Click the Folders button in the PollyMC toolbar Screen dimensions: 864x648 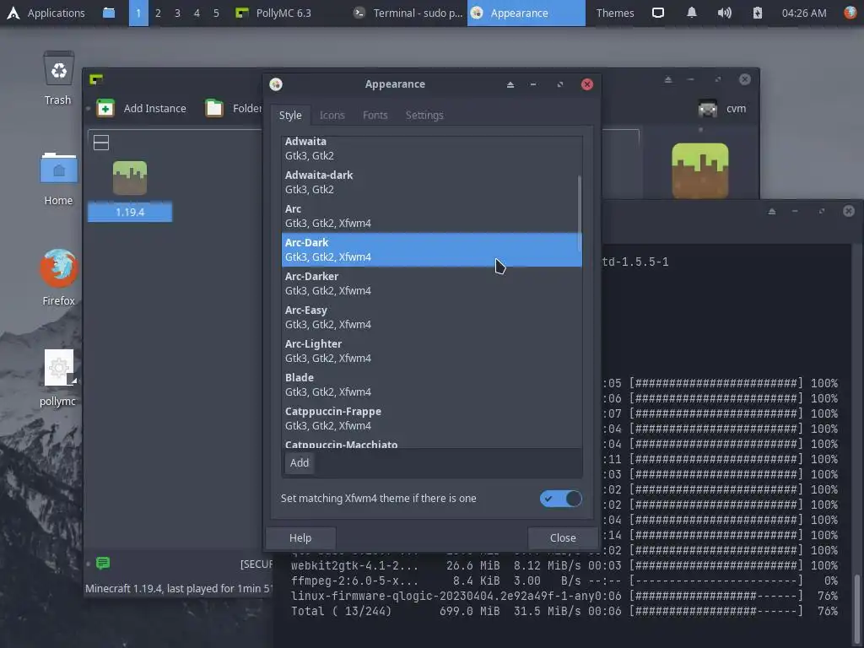[x=235, y=108]
